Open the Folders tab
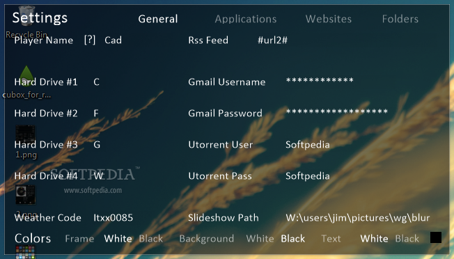 (x=400, y=19)
